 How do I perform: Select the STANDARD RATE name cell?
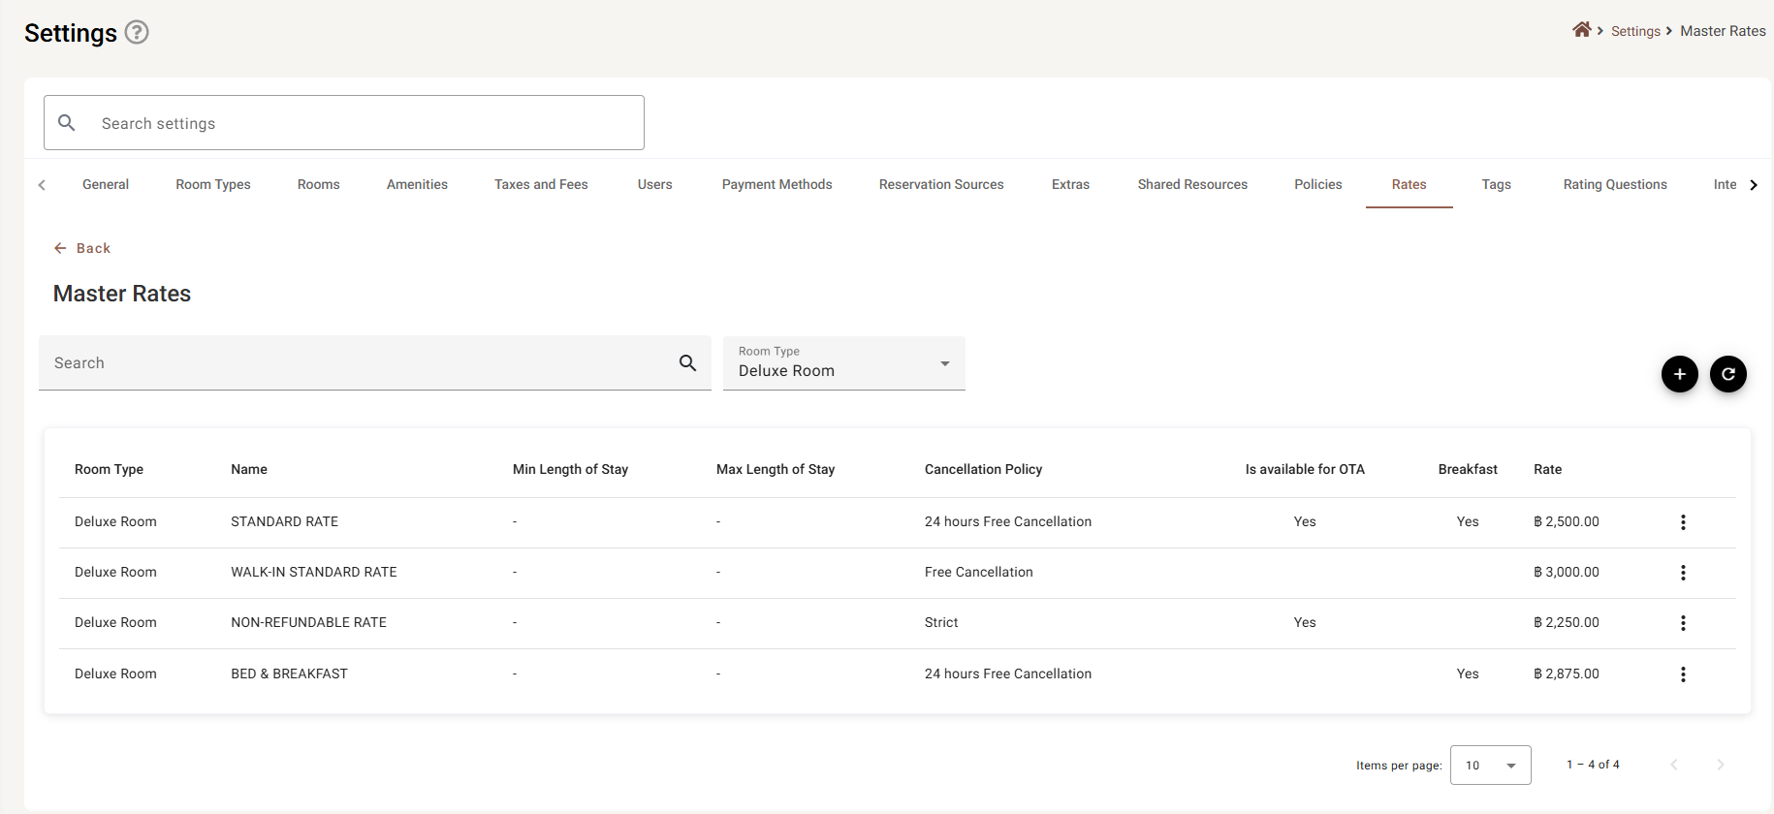(285, 521)
